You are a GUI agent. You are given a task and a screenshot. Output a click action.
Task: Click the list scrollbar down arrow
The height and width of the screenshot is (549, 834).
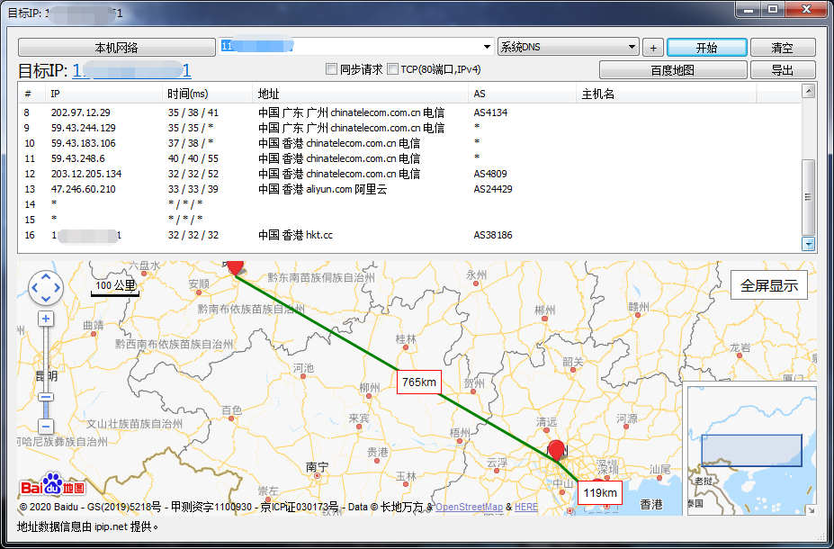click(x=809, y=244)
